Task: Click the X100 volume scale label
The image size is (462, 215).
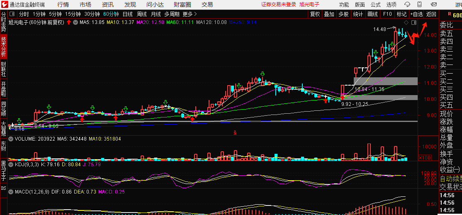Action: pos(425,158)
